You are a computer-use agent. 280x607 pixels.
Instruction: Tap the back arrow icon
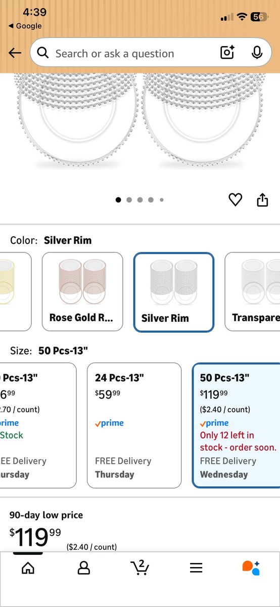15,53
